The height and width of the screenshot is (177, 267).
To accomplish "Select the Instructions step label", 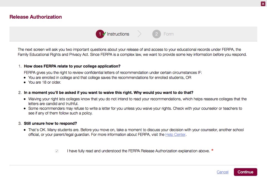I will [x=118, y=34].
